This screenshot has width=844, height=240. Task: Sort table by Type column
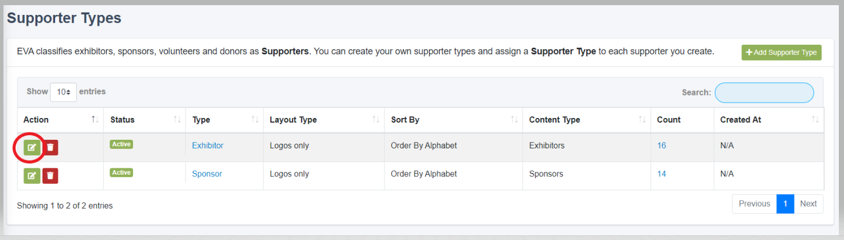[255, 120]
